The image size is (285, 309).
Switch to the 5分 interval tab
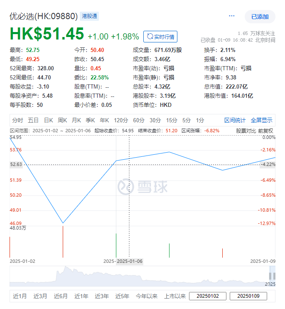[x=187, y=120]
